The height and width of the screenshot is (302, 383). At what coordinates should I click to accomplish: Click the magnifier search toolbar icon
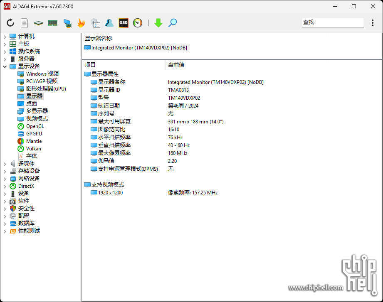[x=173, y=23]
